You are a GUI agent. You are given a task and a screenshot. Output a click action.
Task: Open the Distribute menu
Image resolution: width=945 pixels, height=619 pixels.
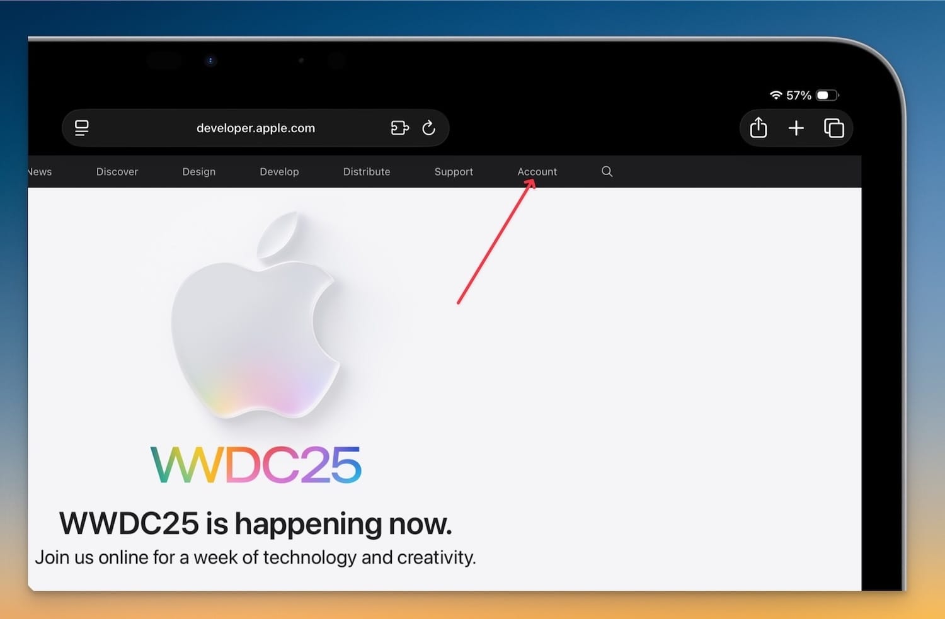367,171
